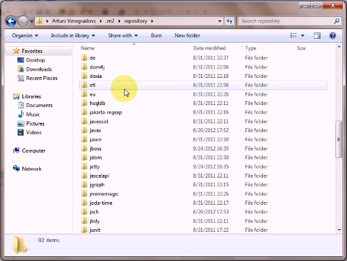Open Recent Places in the sidebar

coord(42,78)
